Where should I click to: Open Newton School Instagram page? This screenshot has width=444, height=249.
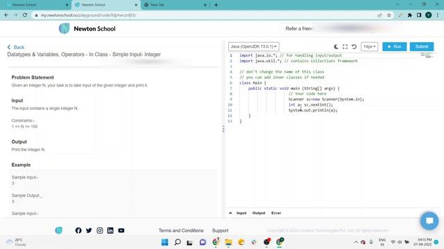(x=100, y=230)
